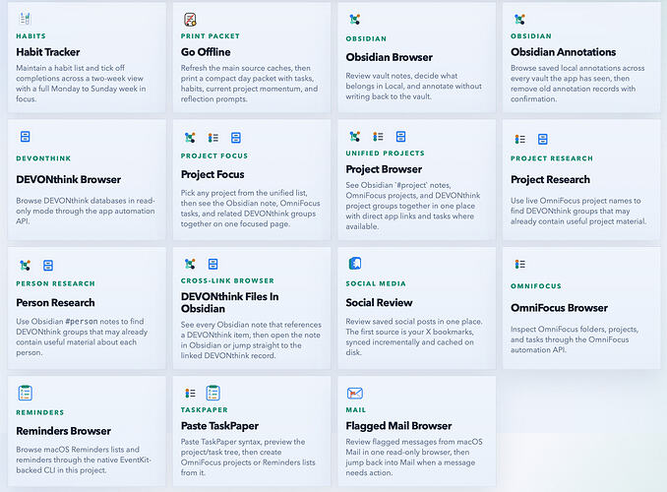Image resolution: width=667 pixels, height=492 pixels.
Task: Click the REMINDERS category label
Action: click(x=40, y=412)
